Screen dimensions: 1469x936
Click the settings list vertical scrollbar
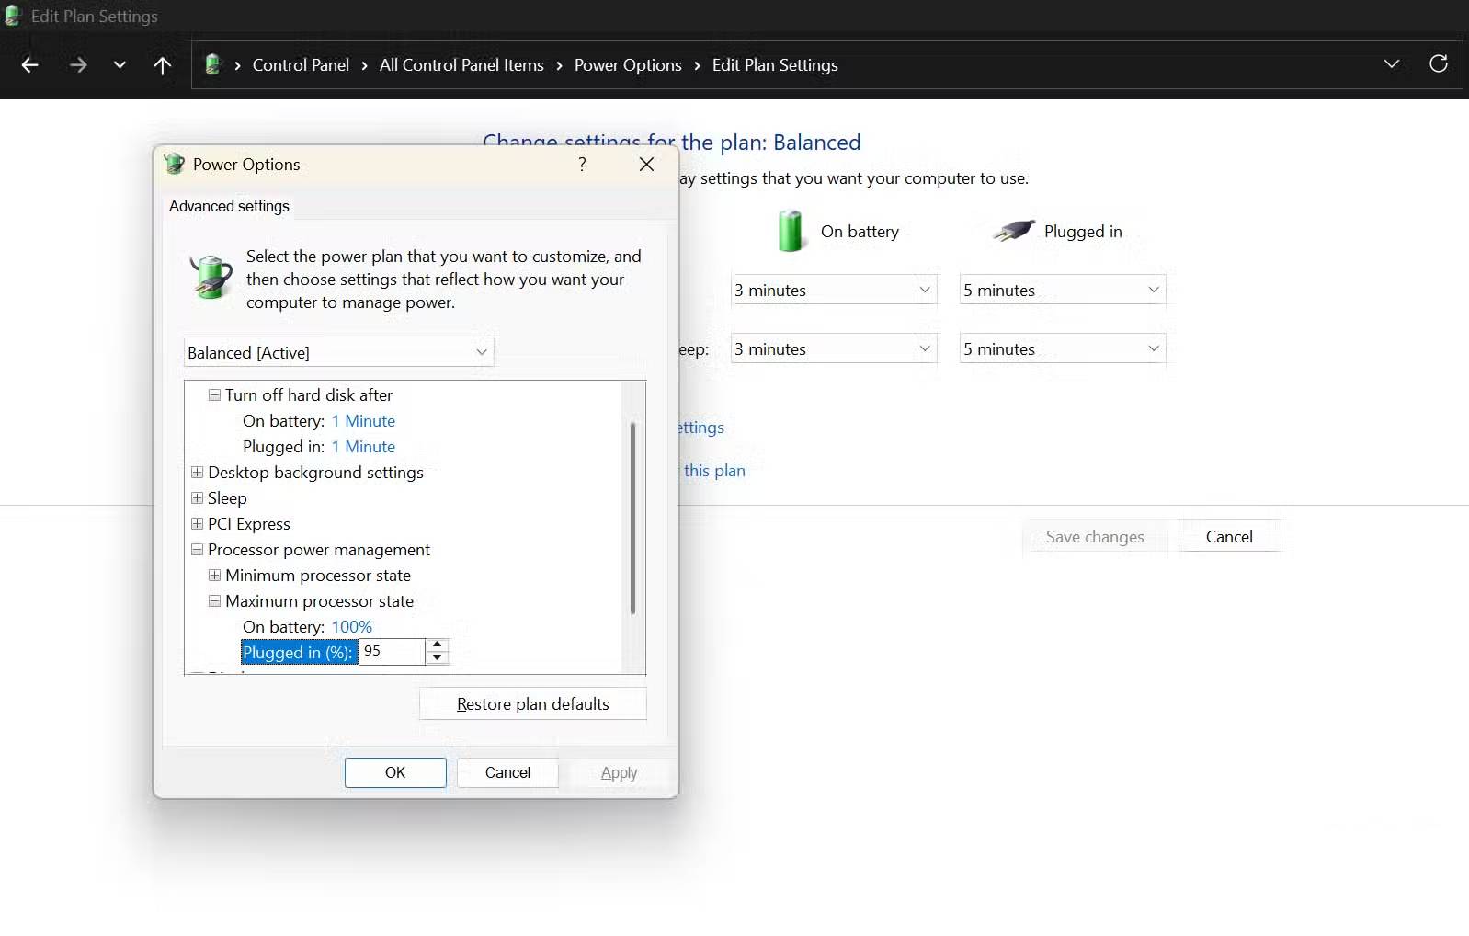pos(632,518)
